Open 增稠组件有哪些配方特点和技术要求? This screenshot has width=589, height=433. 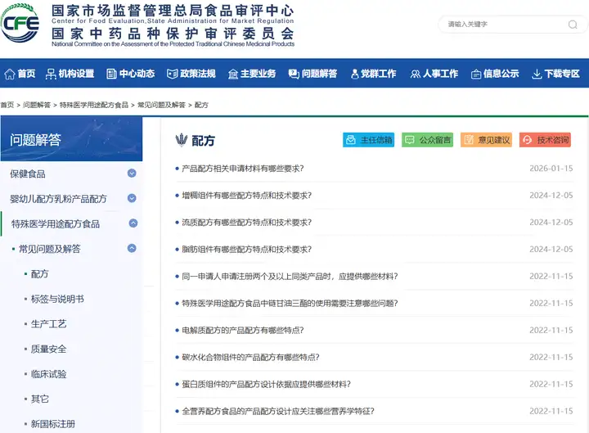[247, 196]
